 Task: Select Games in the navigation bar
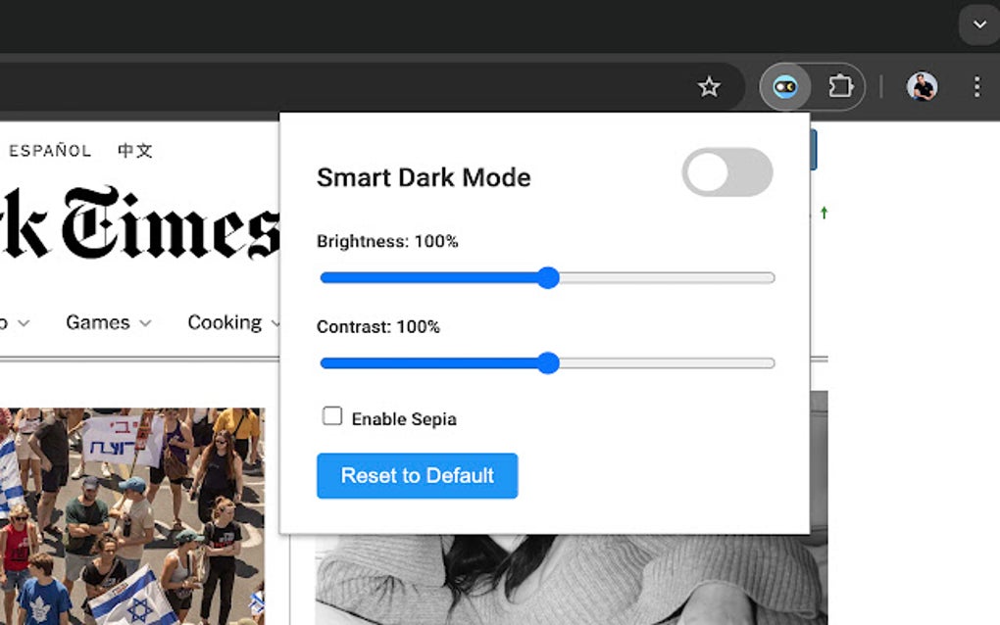point(97,322)
